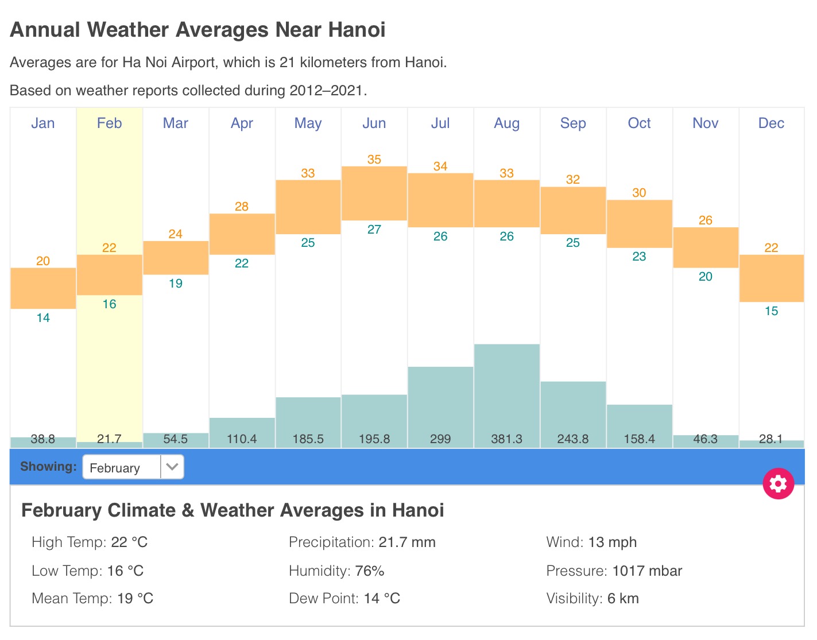Choose the Mar month link
The image size is (817, 640).
(x=176, y=123)
